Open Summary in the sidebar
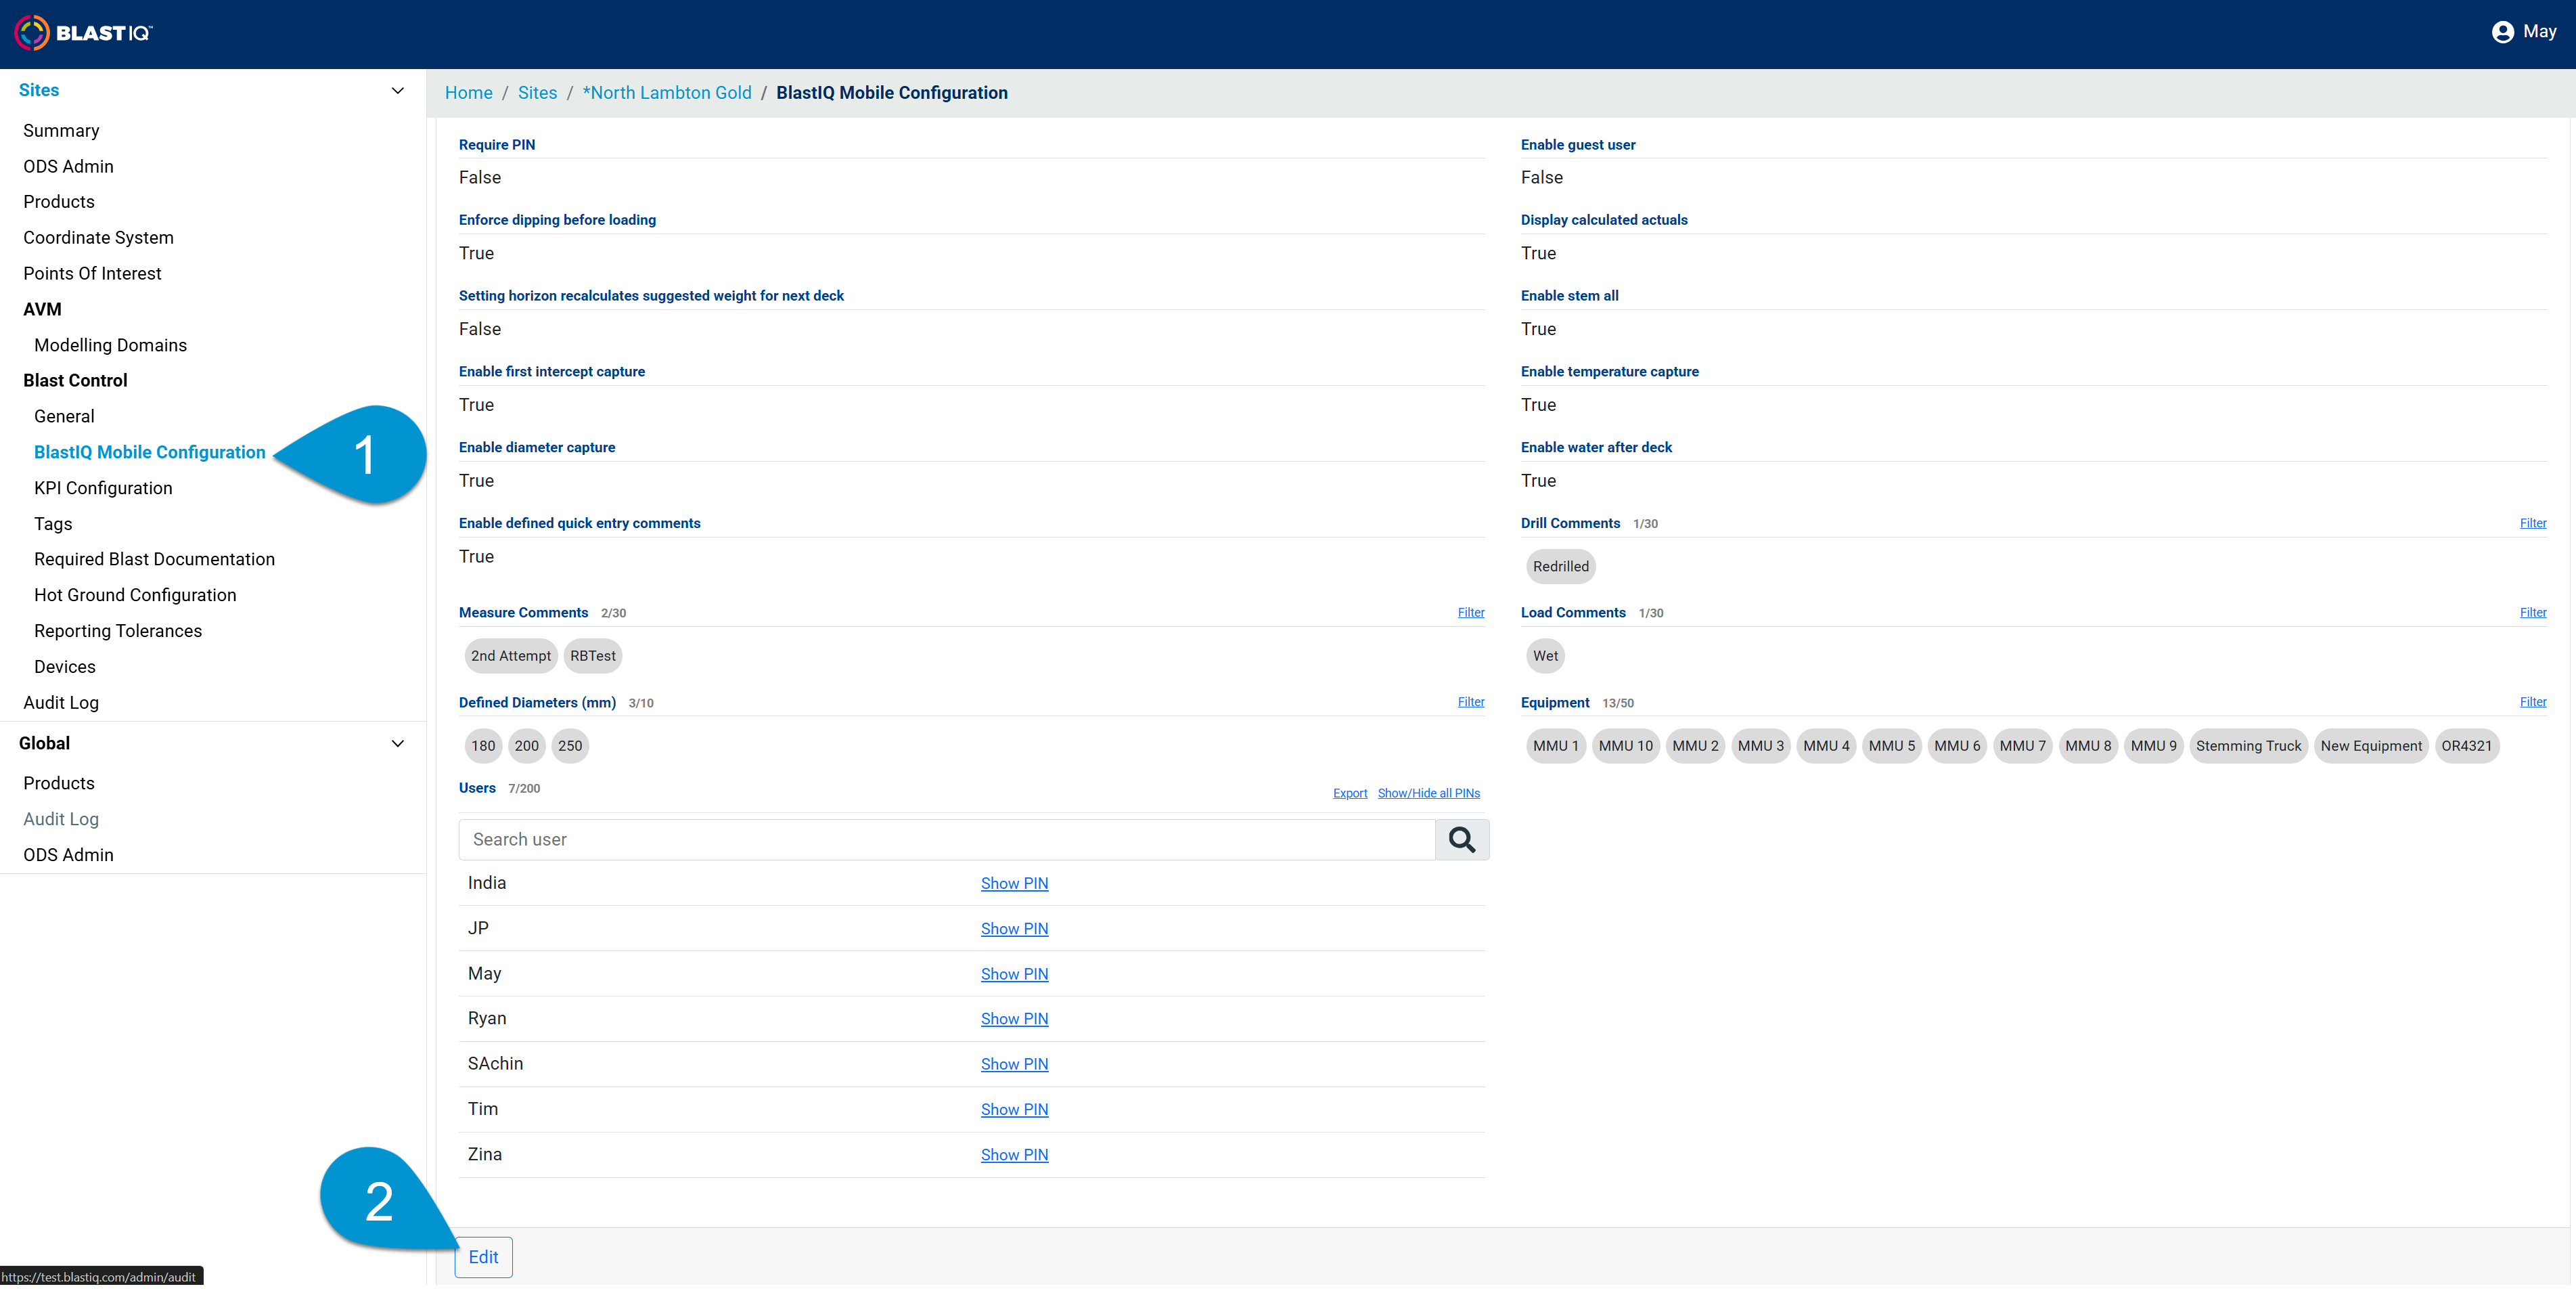2576x1293 pixels. (x=61, y=131)
